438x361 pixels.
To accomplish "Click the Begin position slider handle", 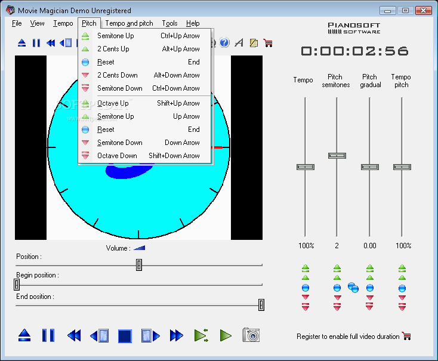I will 17,285.
